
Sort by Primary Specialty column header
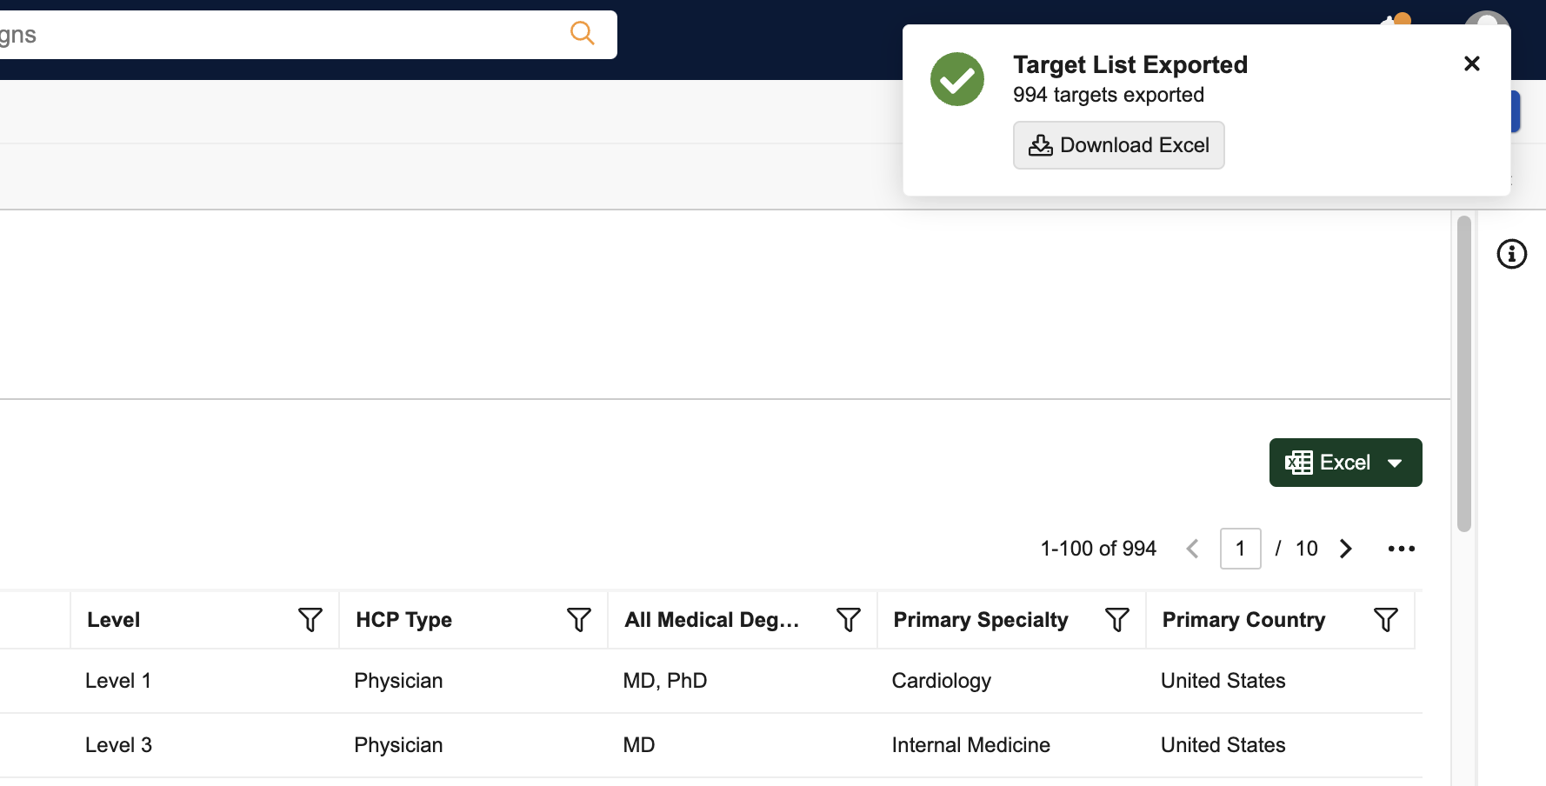click(980, 620)
